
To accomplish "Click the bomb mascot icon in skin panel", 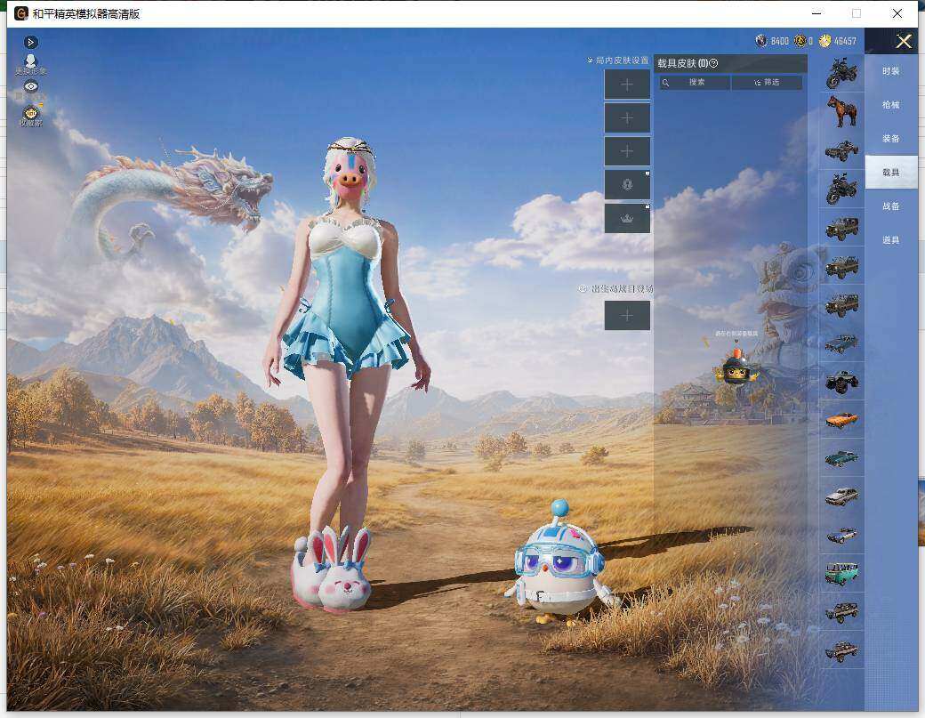I will (x=736, y=367).
